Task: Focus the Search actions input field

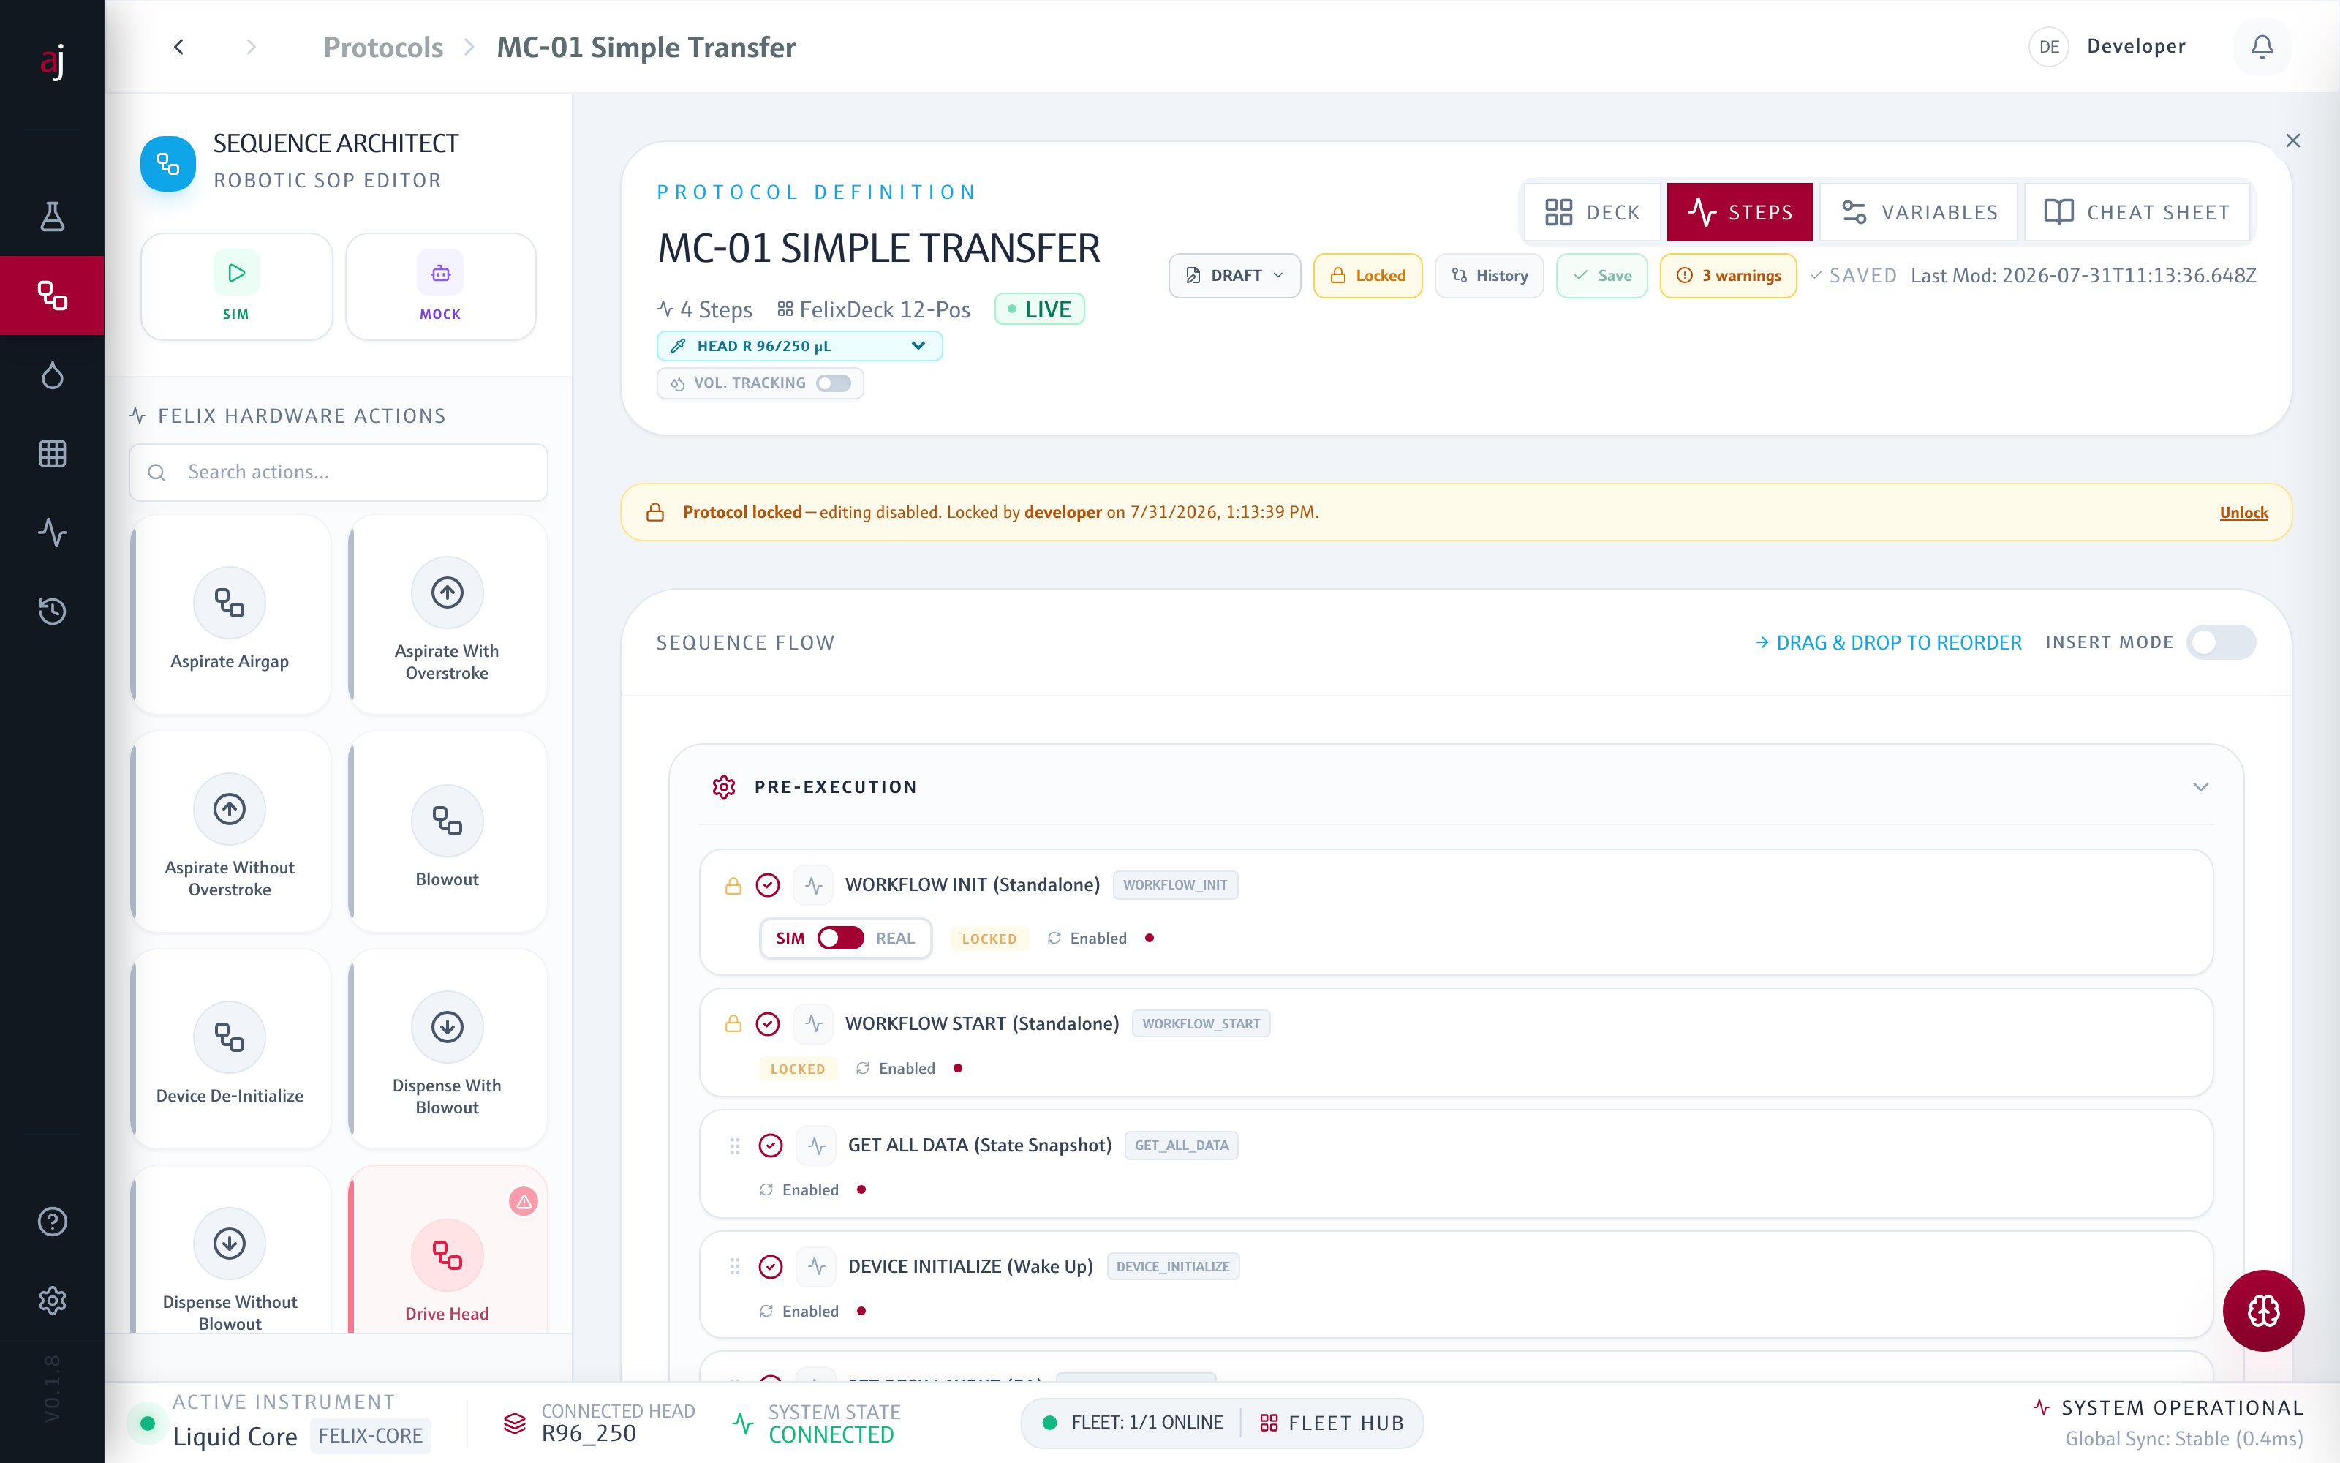Action: click(x=339, y=473)
